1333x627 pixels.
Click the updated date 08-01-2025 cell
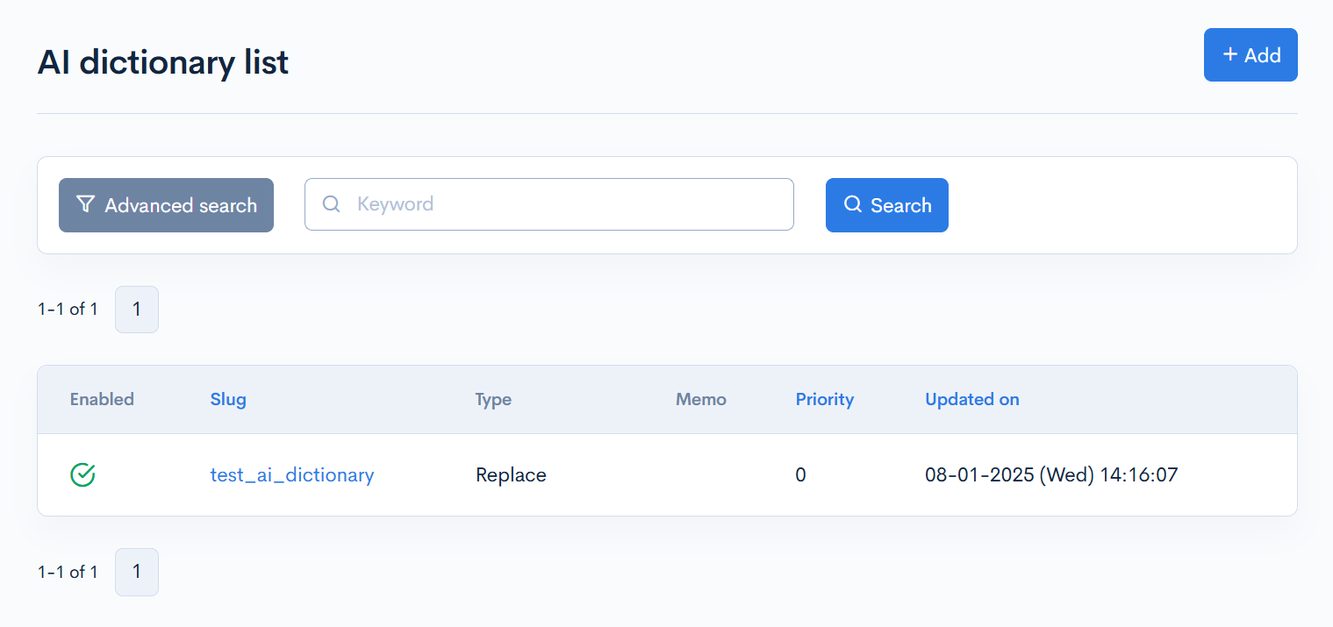[x=1050, y=474]
